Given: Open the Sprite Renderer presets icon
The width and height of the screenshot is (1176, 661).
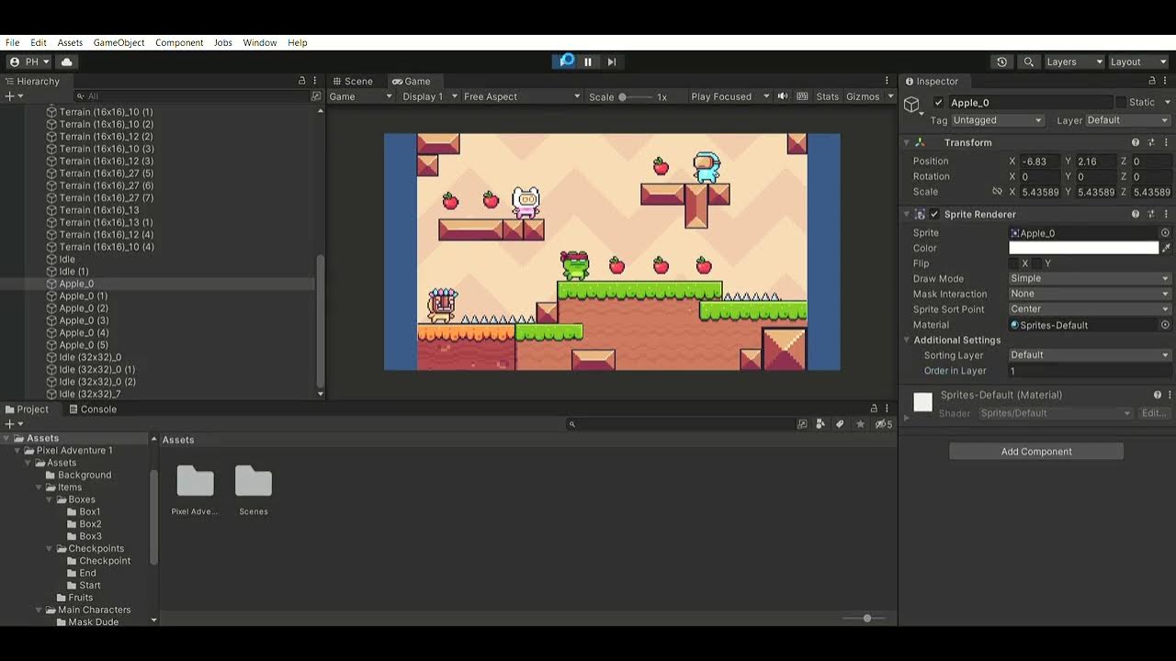Looking at the screenshot, I should (1151, 214).
